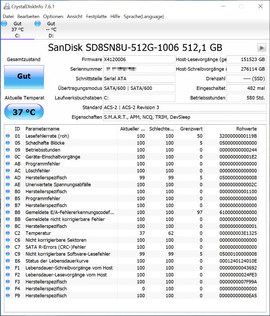The height and width of the screenshot is (316, 270).
Task: Open the Festplatte menu
Action: (x=96, y=17)
